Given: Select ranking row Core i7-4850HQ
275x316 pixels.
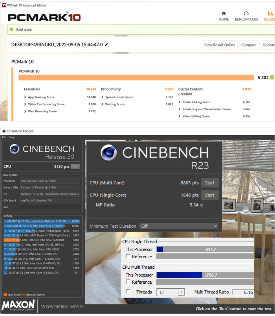Looking at the screenshot, I should coord(42,263).
